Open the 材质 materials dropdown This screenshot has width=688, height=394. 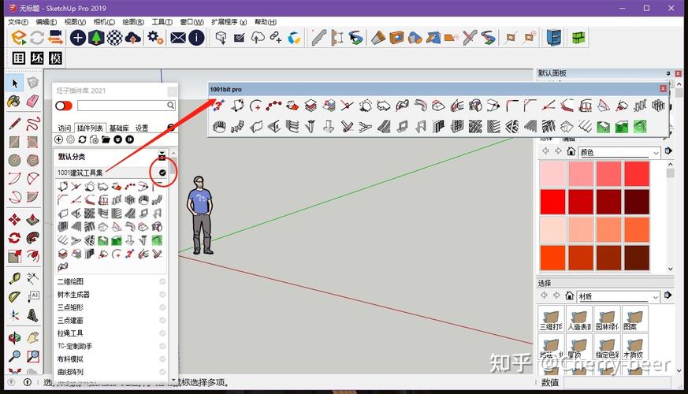point(618,296)
